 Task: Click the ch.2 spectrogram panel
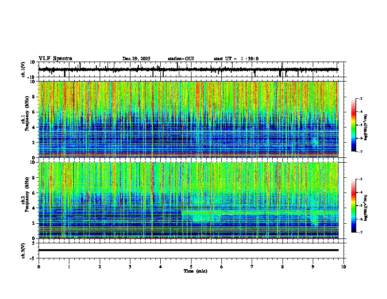[x=188, y=200]
